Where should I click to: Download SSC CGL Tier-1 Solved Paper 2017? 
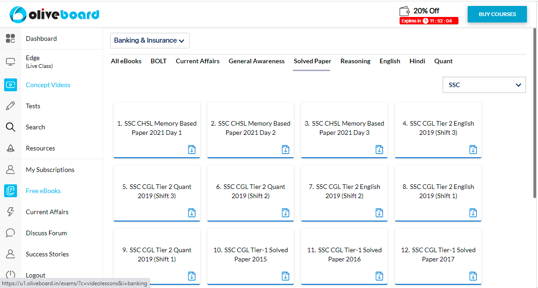473,276
